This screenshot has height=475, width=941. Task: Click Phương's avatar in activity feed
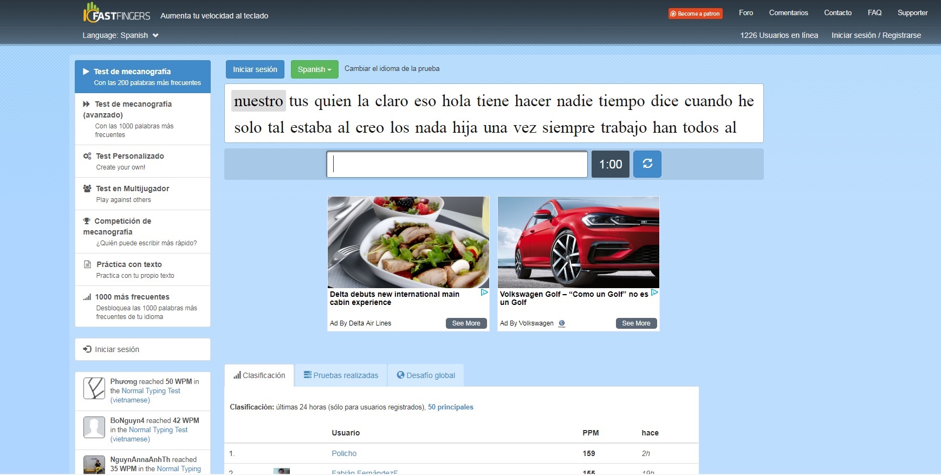94,388
